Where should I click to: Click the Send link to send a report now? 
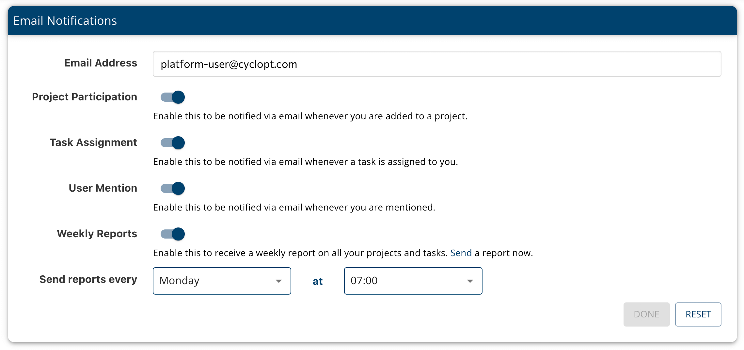click(x=461, y=253)
